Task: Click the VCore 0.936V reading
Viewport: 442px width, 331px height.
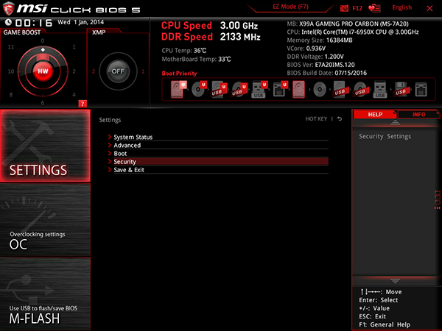Action: (306, 49)
